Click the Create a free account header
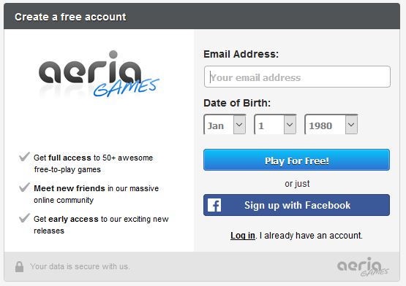 coord(70,17)
